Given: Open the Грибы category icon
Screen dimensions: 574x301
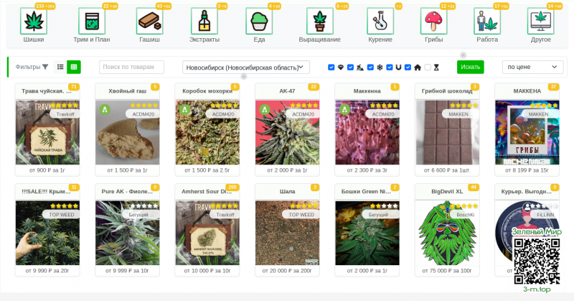Looking at the screenshot, I should [x=433, y=22].
